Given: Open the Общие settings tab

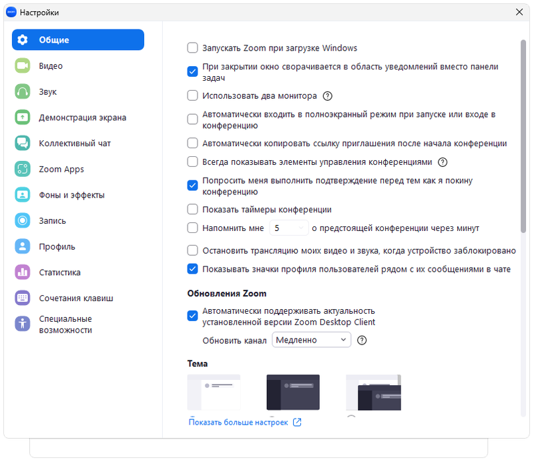Looking at the screenshot, I should 78,40.
